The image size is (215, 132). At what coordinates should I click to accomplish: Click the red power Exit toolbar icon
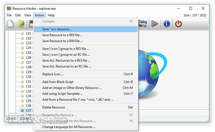[x=178, y=24]
